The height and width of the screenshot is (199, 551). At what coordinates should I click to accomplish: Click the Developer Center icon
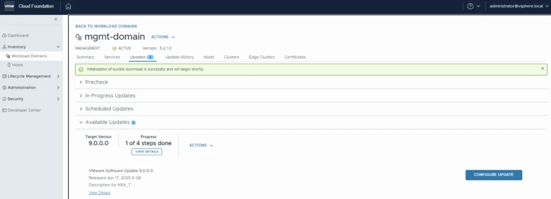pos(4,110)
